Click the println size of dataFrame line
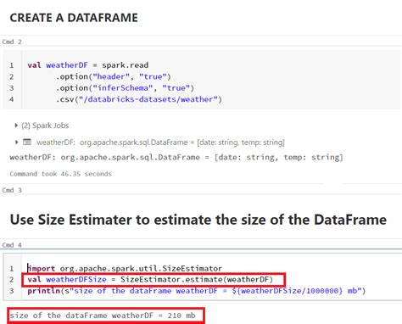Image resolution: width=402 pixels, height=324 pixels. (197, 291)
